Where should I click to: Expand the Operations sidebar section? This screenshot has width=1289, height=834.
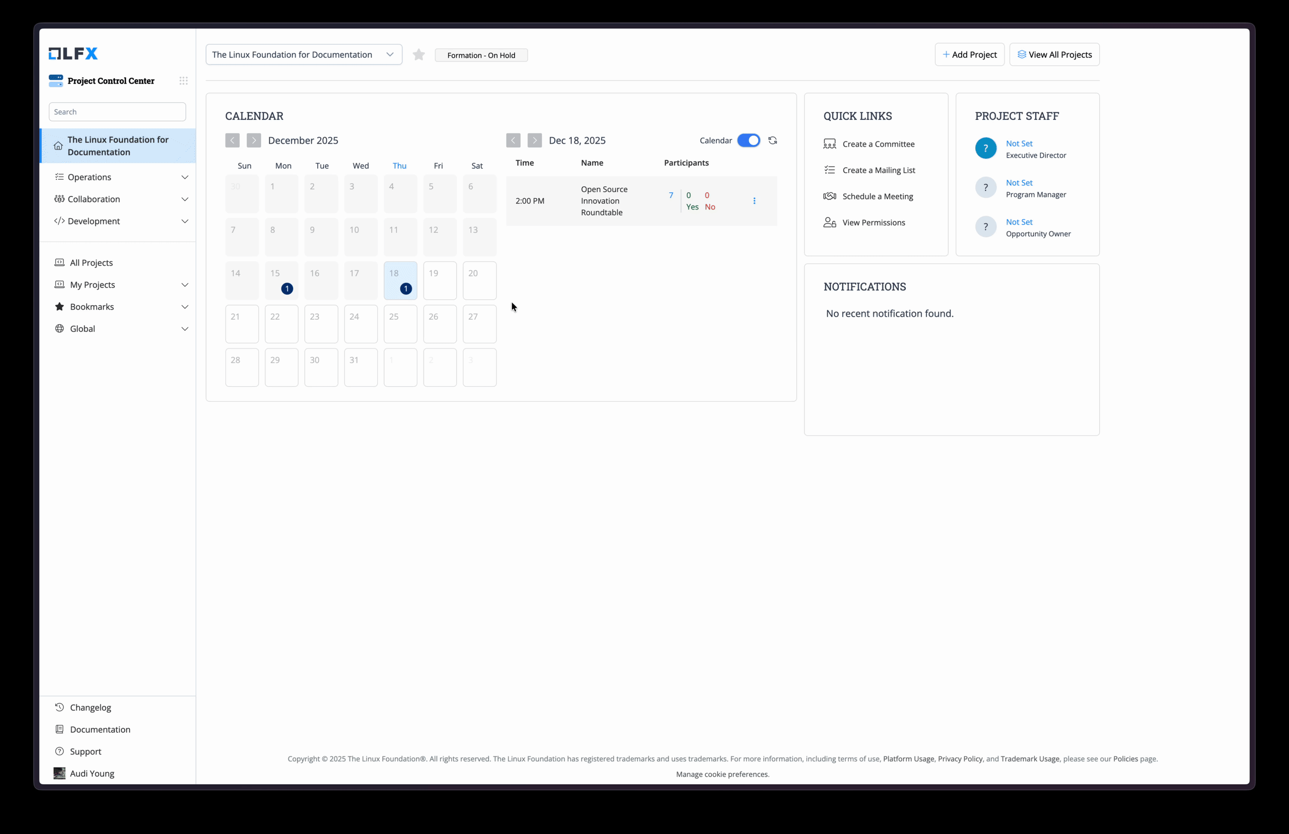pos(90,177)
